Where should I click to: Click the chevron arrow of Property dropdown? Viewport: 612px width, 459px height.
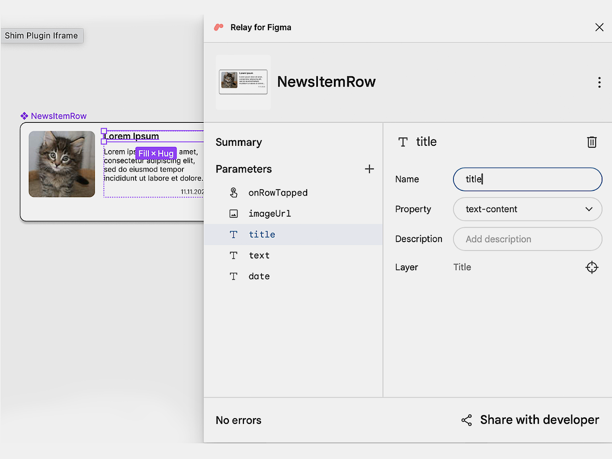[x=589, y=209]
